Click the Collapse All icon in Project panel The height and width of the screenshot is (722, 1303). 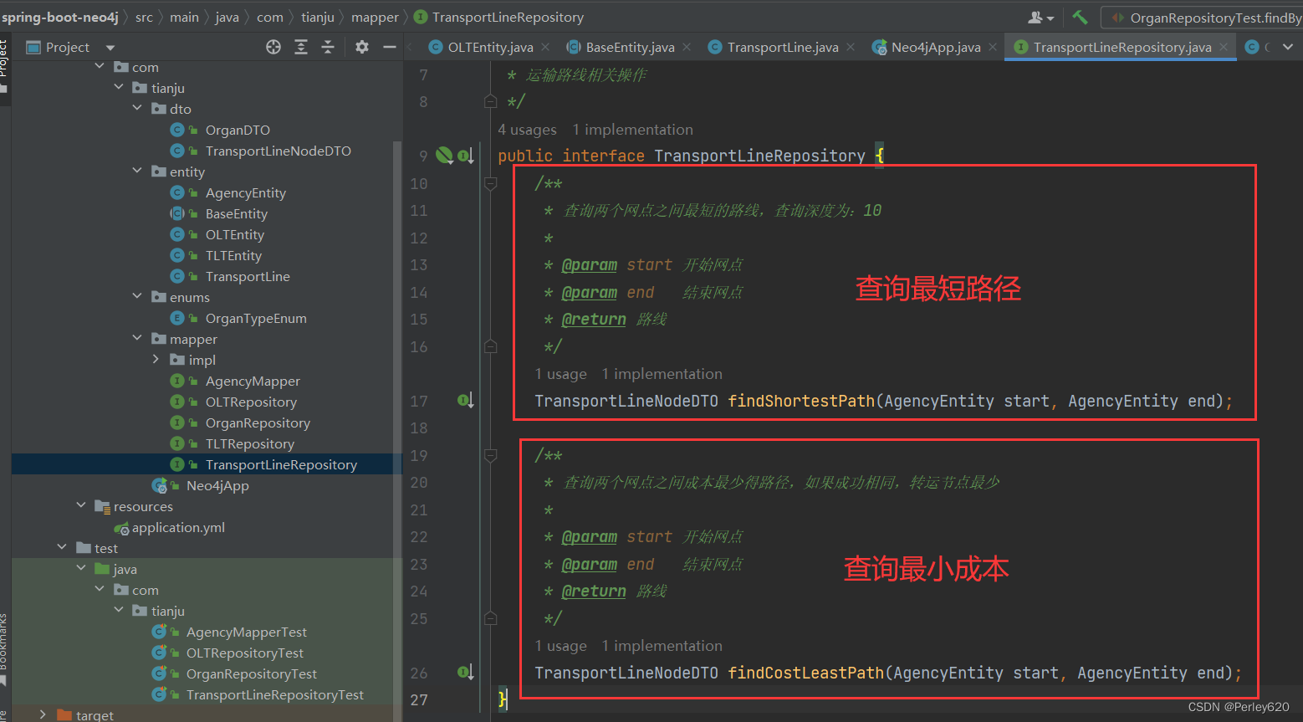(x=328, y=47)
